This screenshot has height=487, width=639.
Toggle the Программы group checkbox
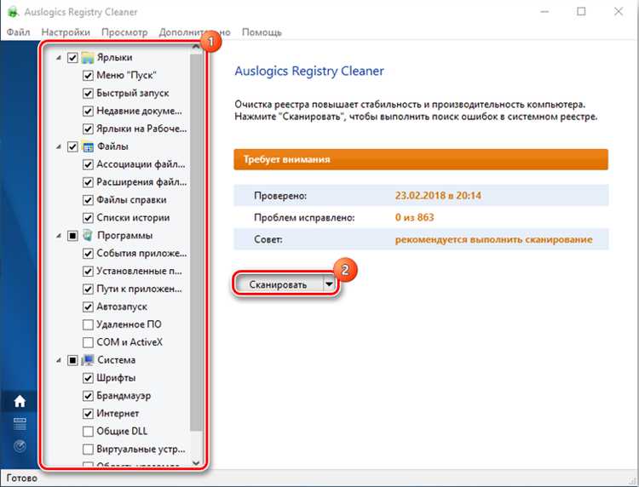coord(72,235)
